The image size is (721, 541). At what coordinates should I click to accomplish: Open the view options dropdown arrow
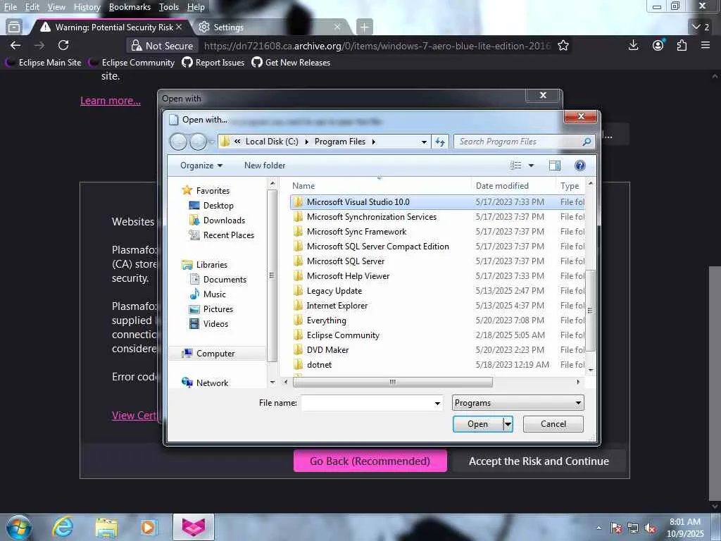coord(531,165)
